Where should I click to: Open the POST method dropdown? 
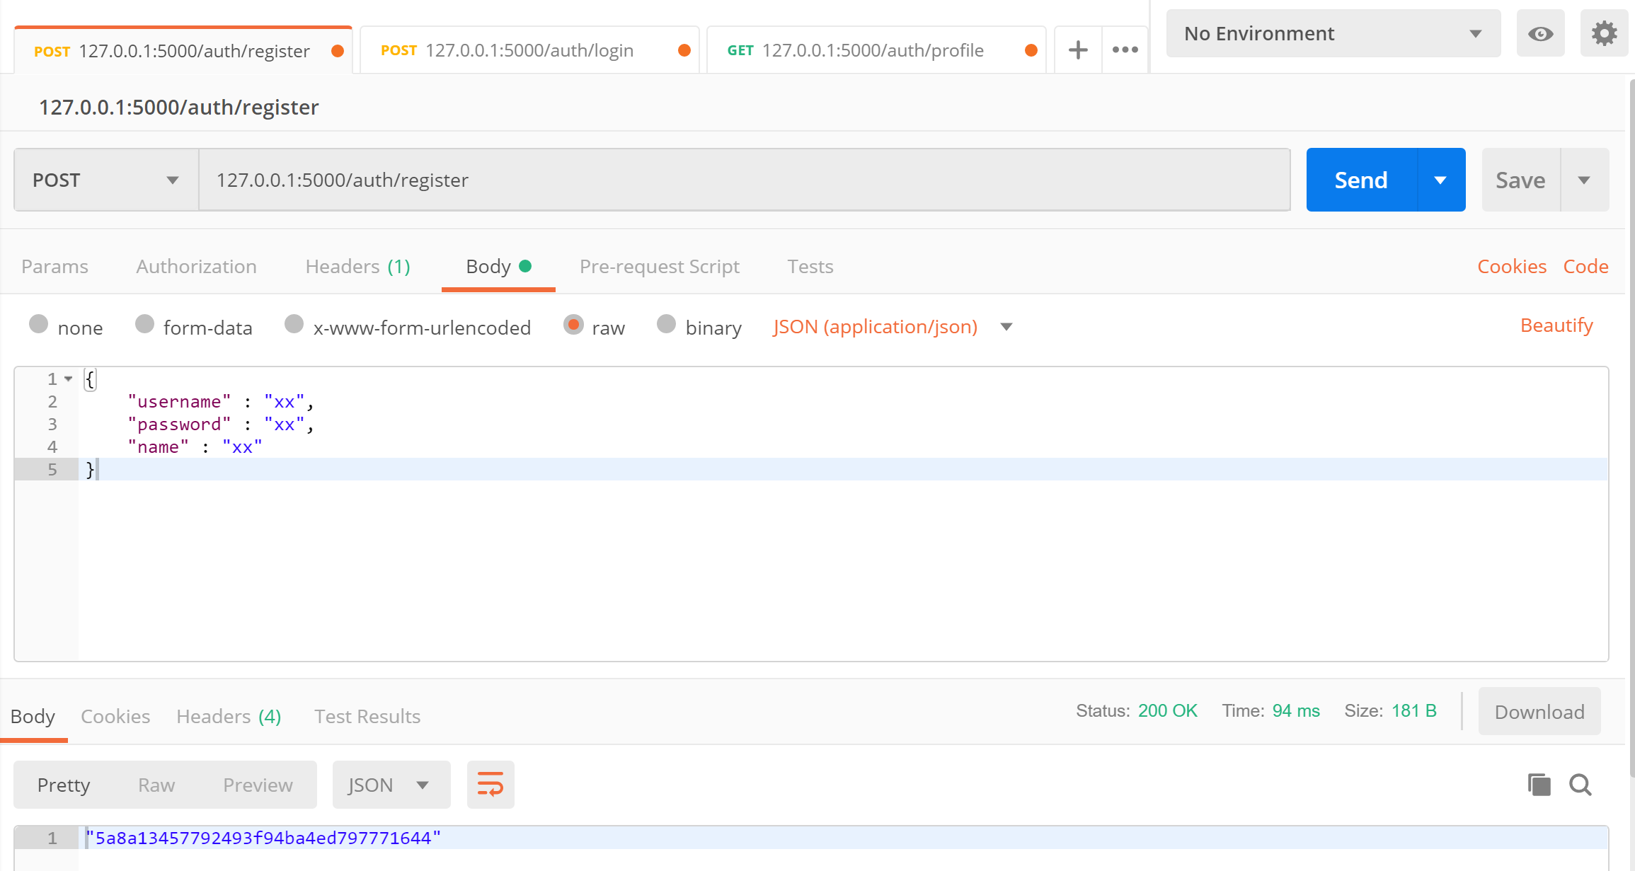[106, 180]
